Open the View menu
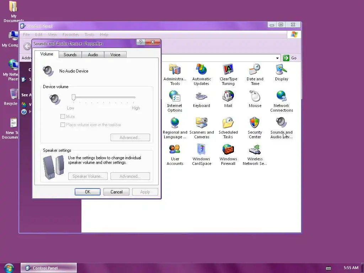The height and width of the screenshot is (273, 364). pos(52,34)
